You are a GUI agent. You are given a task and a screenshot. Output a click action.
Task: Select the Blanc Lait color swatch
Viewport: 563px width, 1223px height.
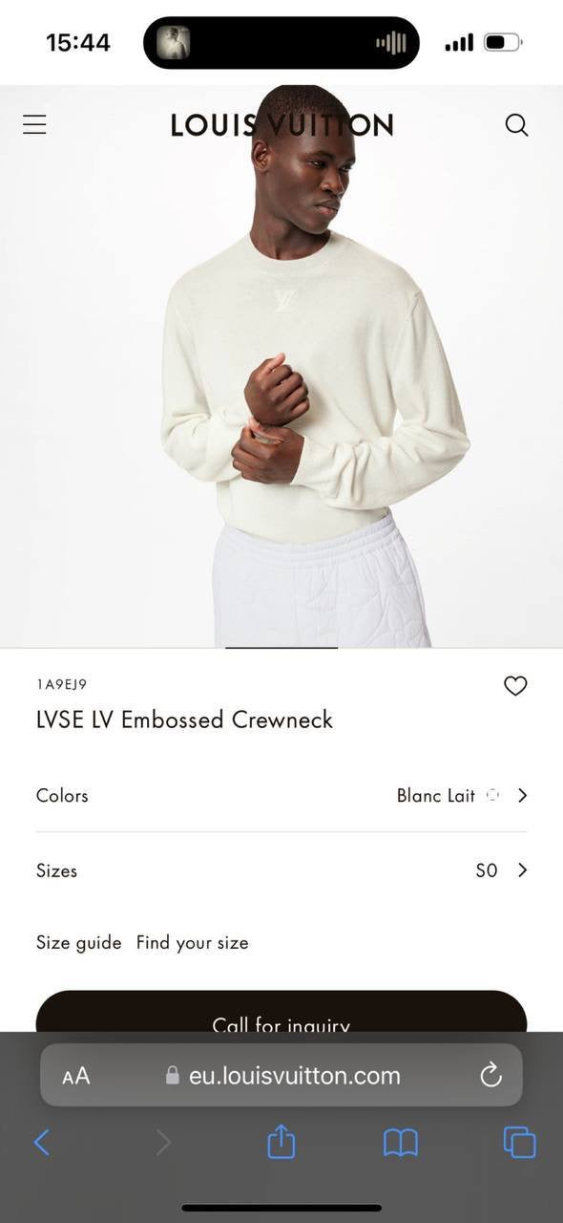(493, 795)
